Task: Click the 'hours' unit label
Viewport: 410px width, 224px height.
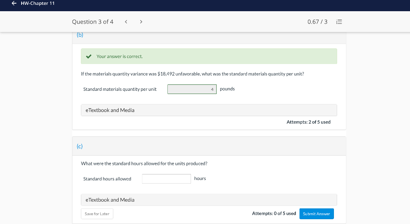Action: (200, 178)
